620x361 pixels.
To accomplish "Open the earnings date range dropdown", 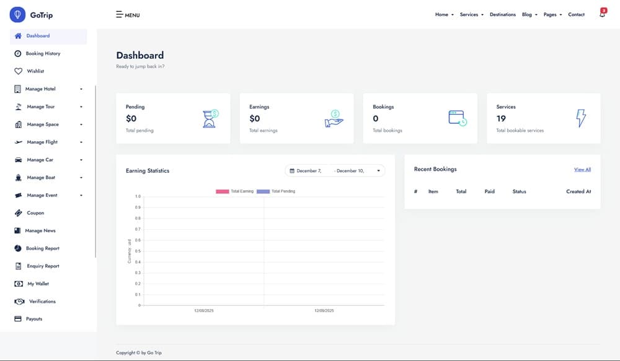I will [x=335, y=170].
